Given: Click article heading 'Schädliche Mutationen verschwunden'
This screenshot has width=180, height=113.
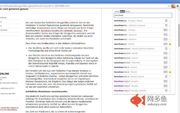Looking at the screenshot, I should [46, 92].
